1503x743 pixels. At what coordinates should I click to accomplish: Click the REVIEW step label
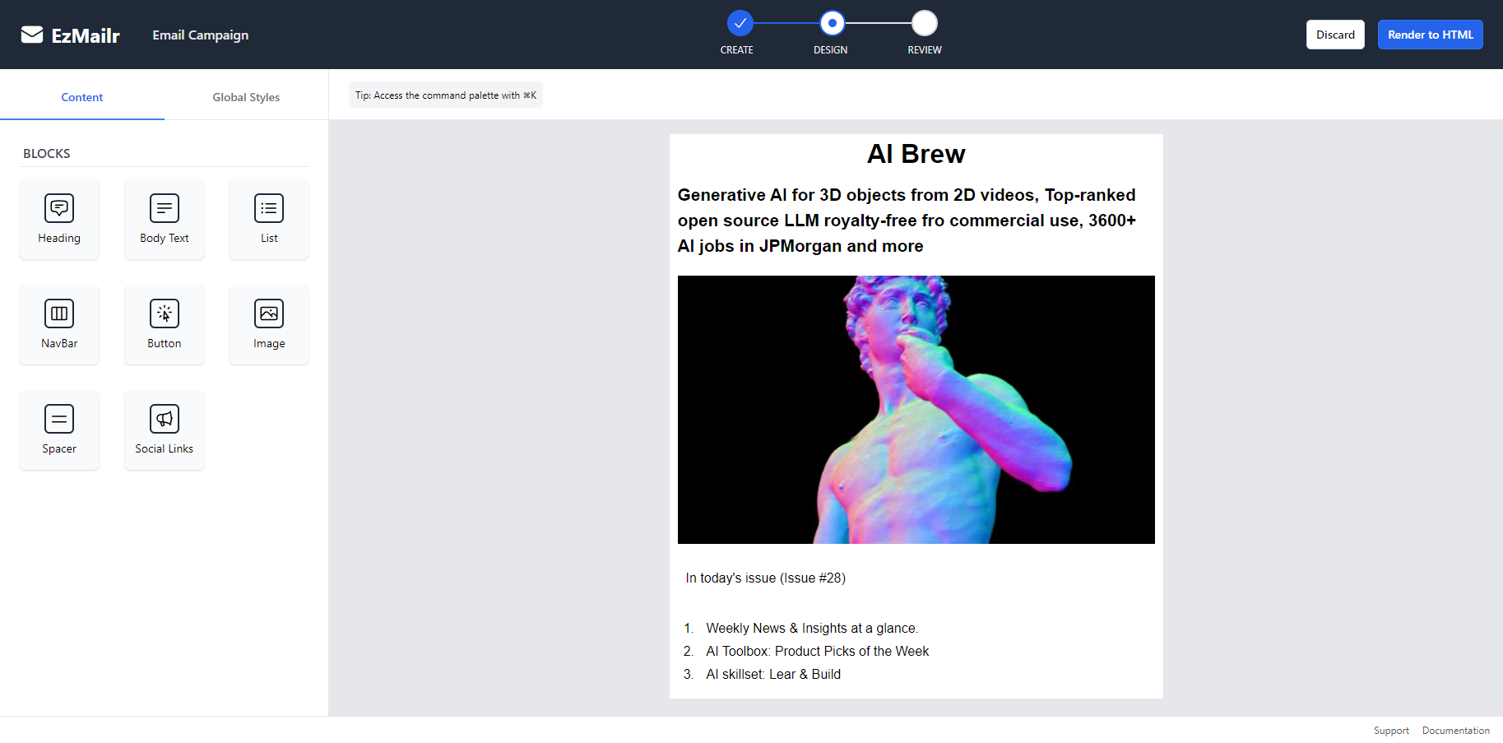click(925, 50)
